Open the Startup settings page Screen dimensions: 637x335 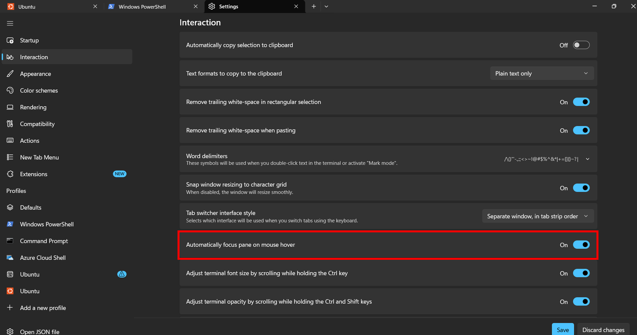tap(67, 40)
